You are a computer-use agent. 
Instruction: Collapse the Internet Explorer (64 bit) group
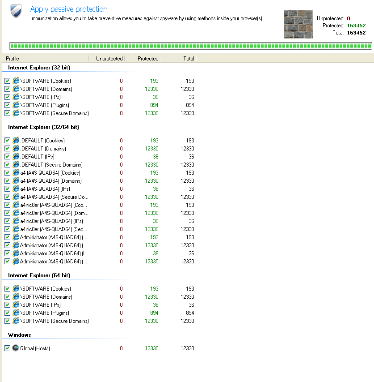[x=39, y=275]
